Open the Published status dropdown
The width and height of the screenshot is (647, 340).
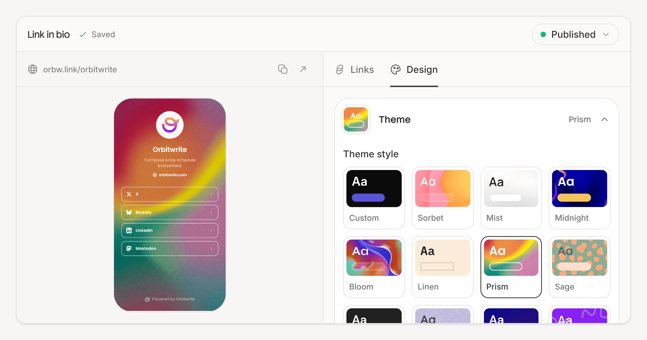575,35
